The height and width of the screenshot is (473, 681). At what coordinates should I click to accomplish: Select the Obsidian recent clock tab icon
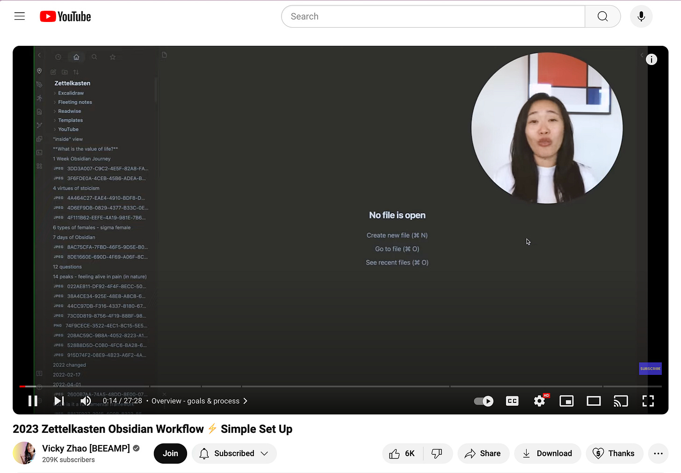(x=58, y=57)
